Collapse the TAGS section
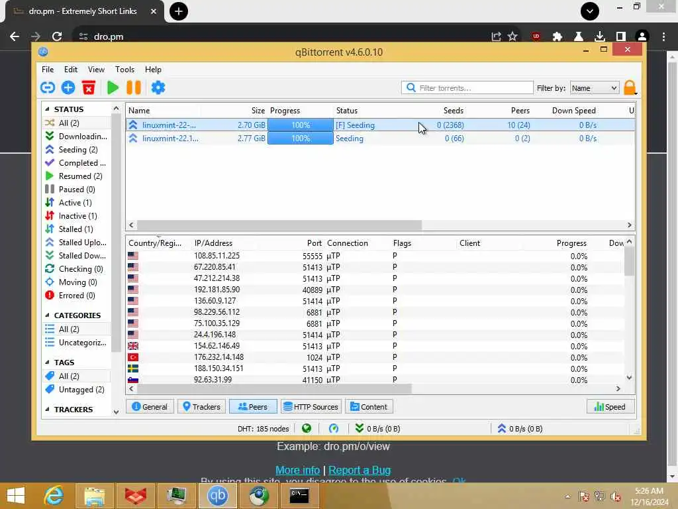Viewport: 678px width, 509px height. (x=47, y=363)
